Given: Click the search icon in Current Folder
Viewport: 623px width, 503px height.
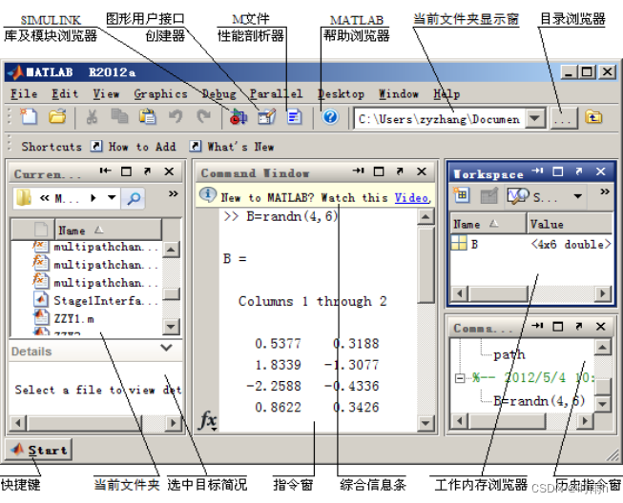Looking at the screenshot, I should (134, 198).
